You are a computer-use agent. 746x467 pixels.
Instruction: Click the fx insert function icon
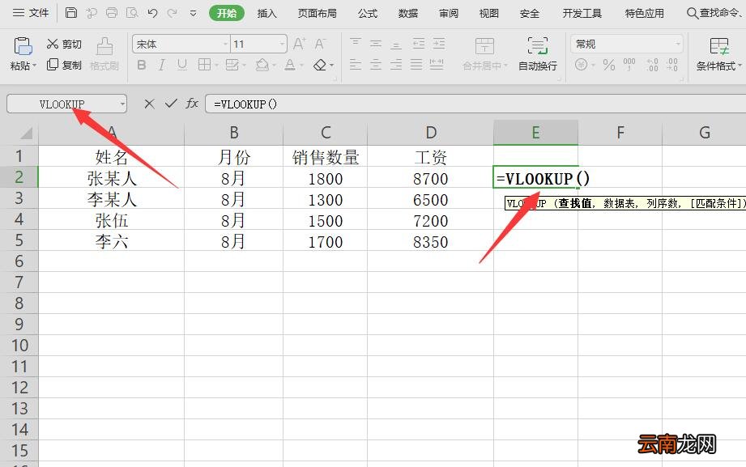192,104
